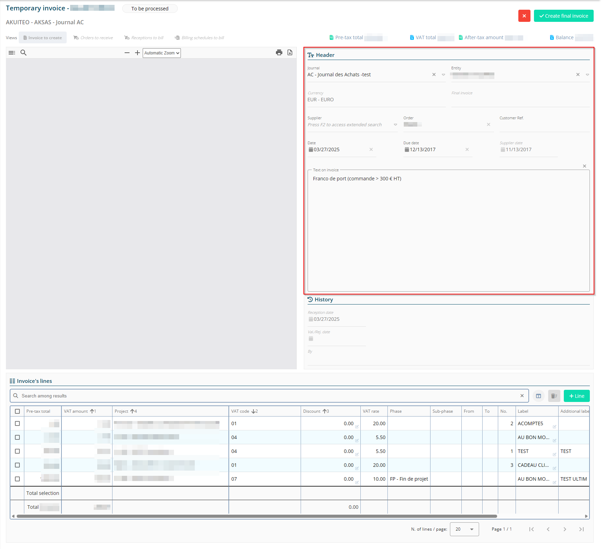This screenshot has height=549, width=602.
Task: Select the Receptions to bill view
Action: (144, 38)
